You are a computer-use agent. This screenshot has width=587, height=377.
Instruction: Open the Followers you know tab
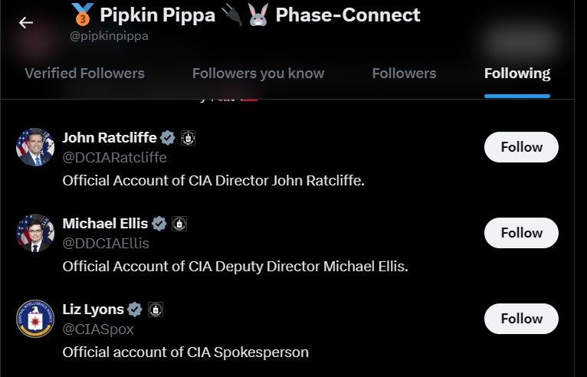point(258,74)
